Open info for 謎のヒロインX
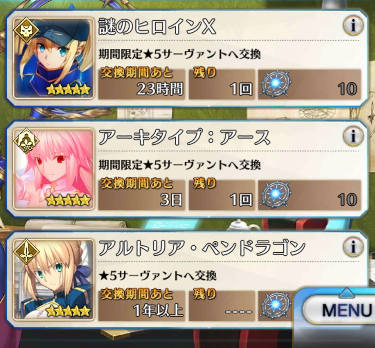 353,25
